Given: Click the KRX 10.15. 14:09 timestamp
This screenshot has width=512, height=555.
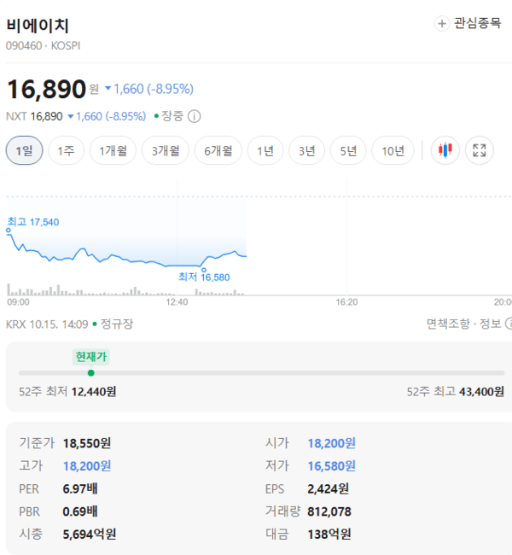Looking at the screenshot, I should point(47,324).
